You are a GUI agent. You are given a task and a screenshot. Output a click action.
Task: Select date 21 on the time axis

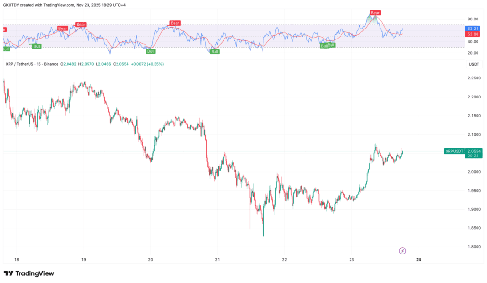tap(217, 259)
